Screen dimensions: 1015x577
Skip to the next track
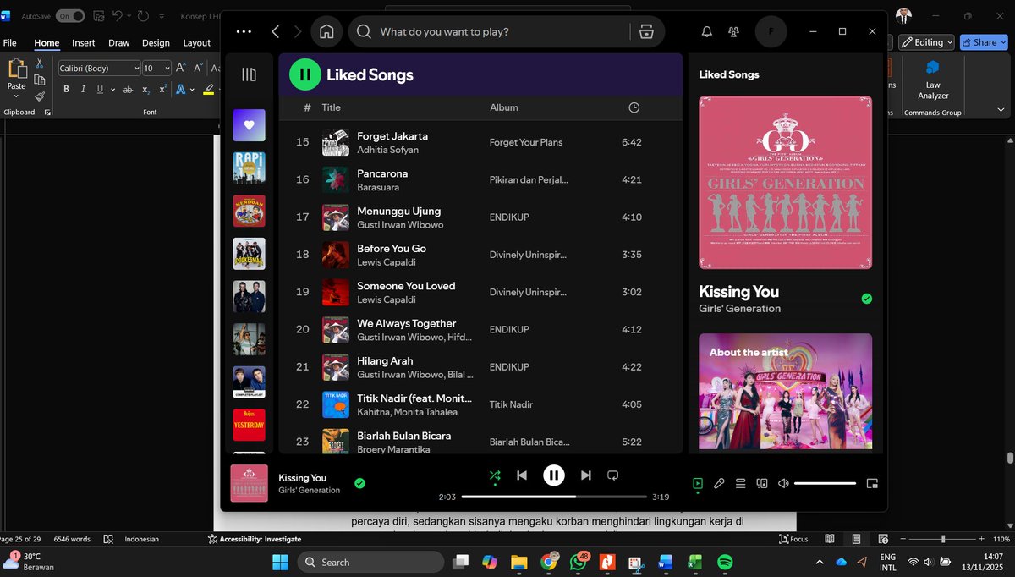(x=585, y=475)
